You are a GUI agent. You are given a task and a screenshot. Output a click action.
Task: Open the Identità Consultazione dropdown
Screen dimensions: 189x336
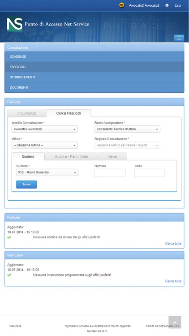[x=45, y=129]
